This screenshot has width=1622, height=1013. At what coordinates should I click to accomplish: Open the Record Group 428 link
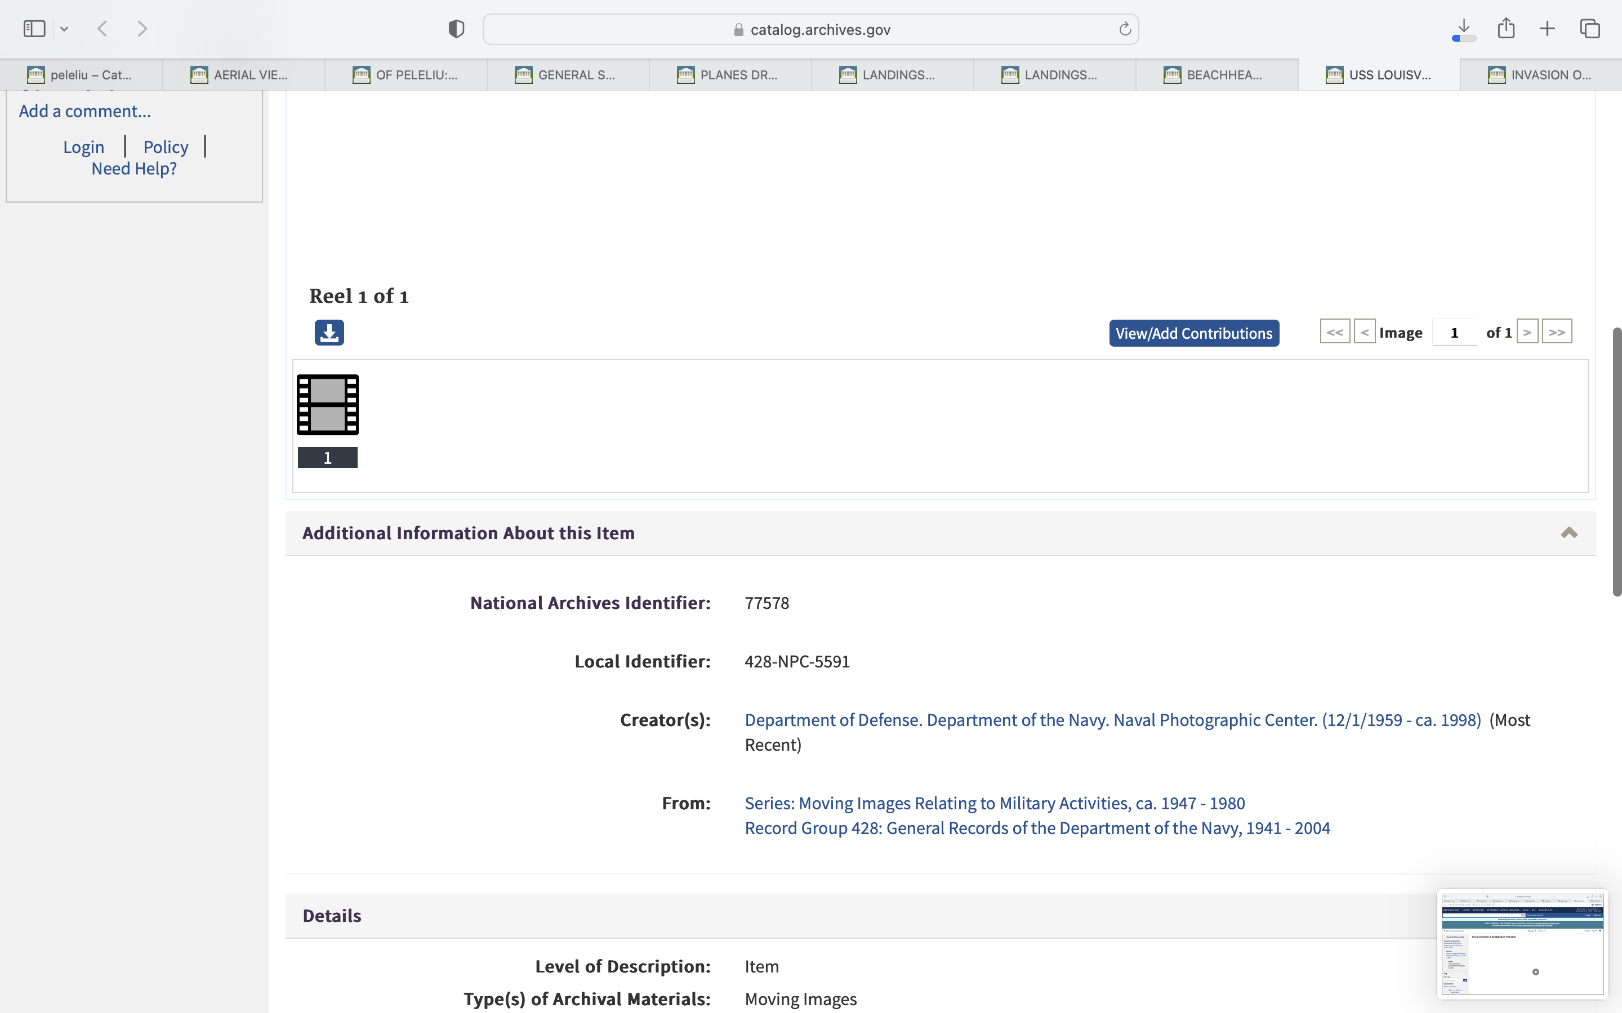tap(1037, 828)
